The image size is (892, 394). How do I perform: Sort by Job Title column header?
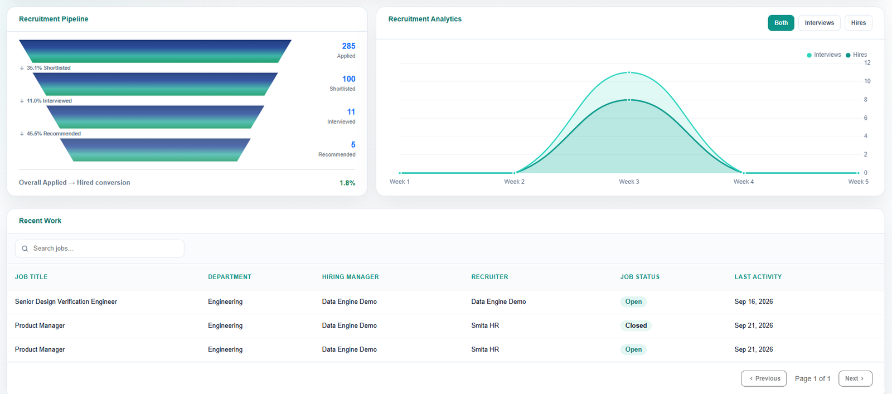(31, 277)
